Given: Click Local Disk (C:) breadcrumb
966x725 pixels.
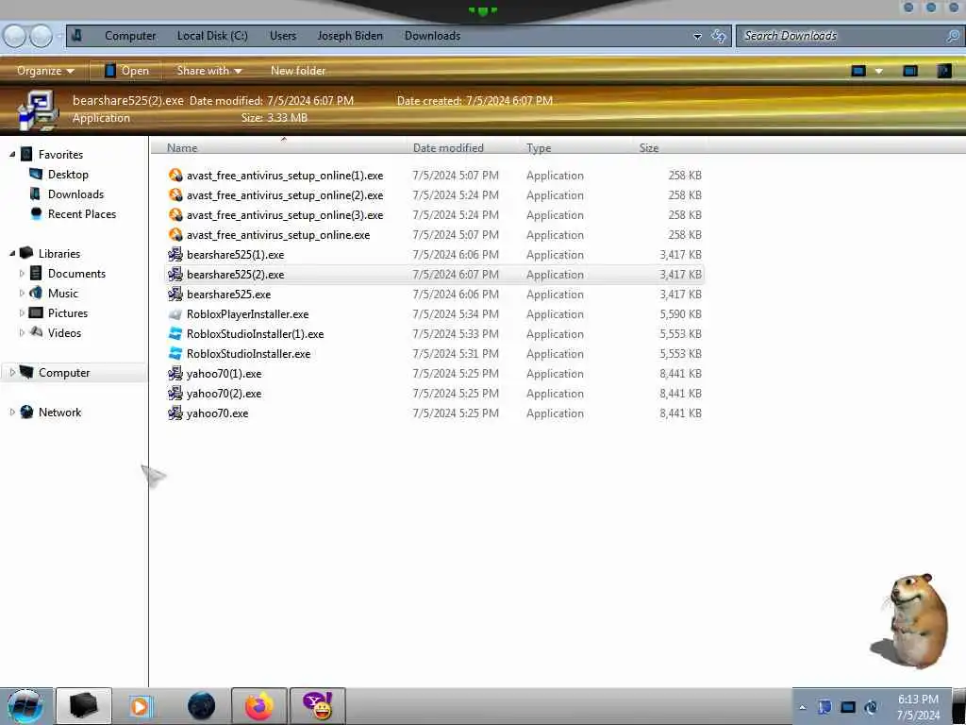Looking at the screenshot, I should [212, 36].
